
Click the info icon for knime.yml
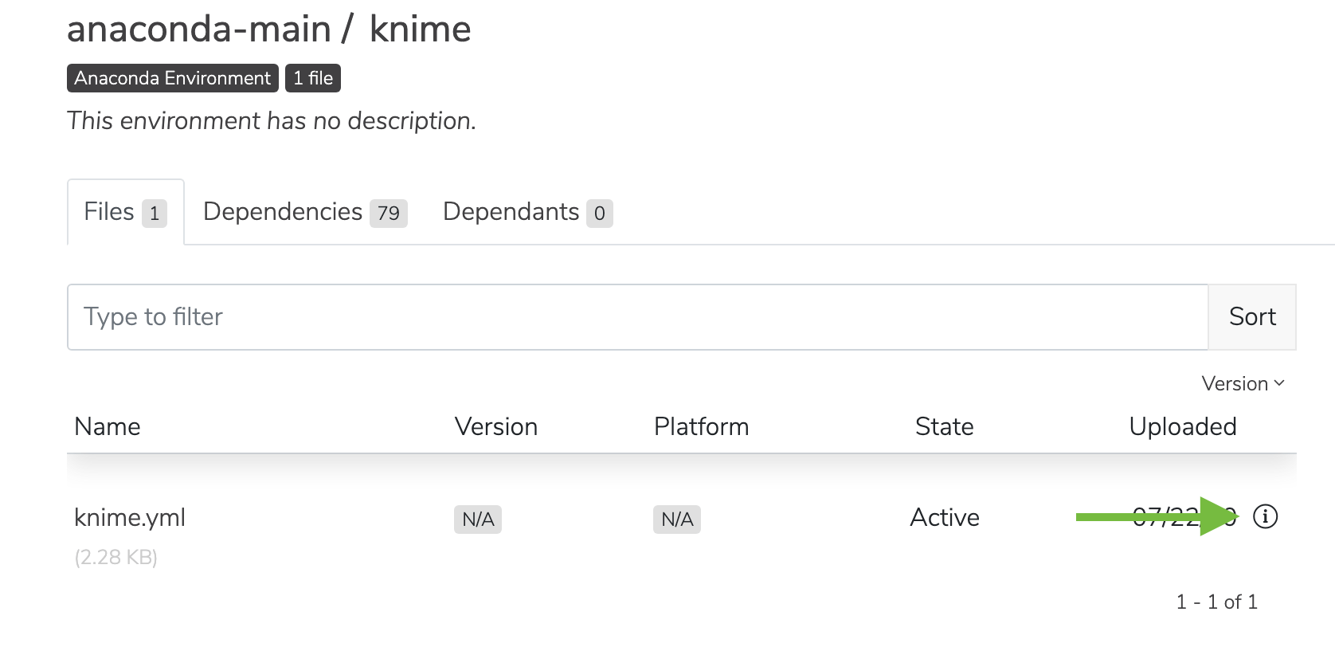[x=1265, y=517]
